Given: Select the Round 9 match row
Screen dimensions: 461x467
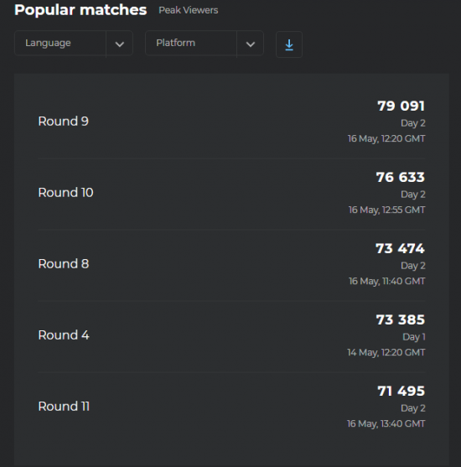Looking at the screenshot, I should [x=231, y=122].
